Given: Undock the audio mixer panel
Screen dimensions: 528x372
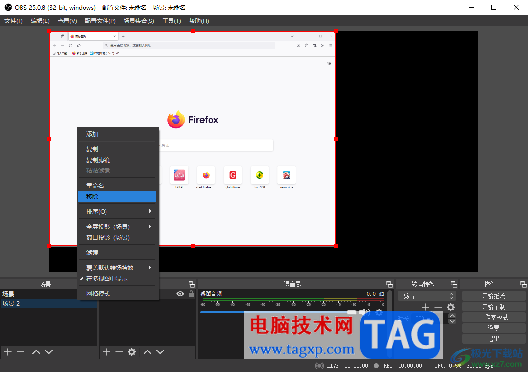Looking at the screenshot, I should [389, 284].
